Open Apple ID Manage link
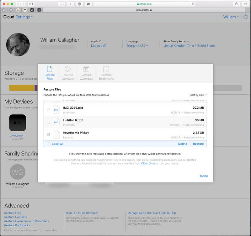This screenshot has width=251, height=236. pyautogui.click(x=99, y=46)
